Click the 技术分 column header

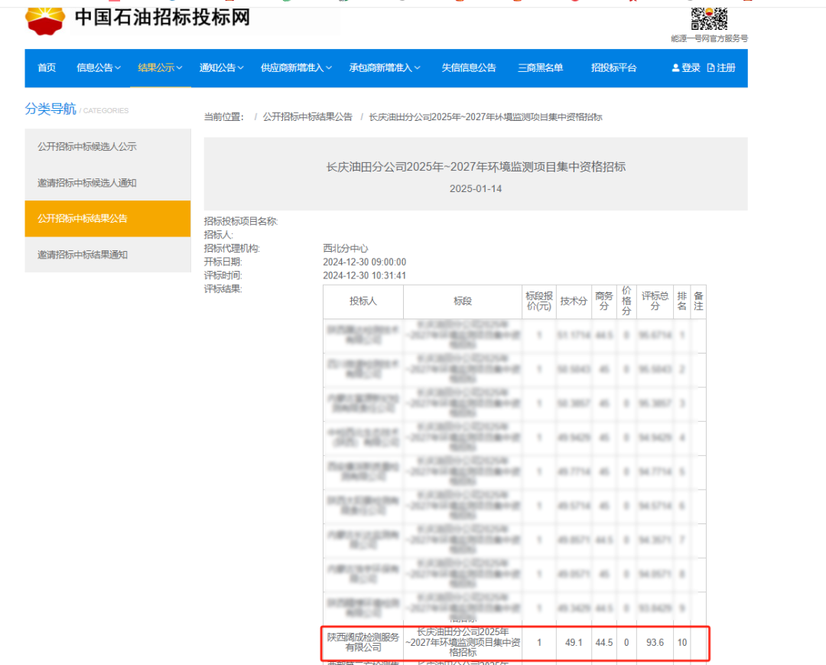click(x=574, y=302)
